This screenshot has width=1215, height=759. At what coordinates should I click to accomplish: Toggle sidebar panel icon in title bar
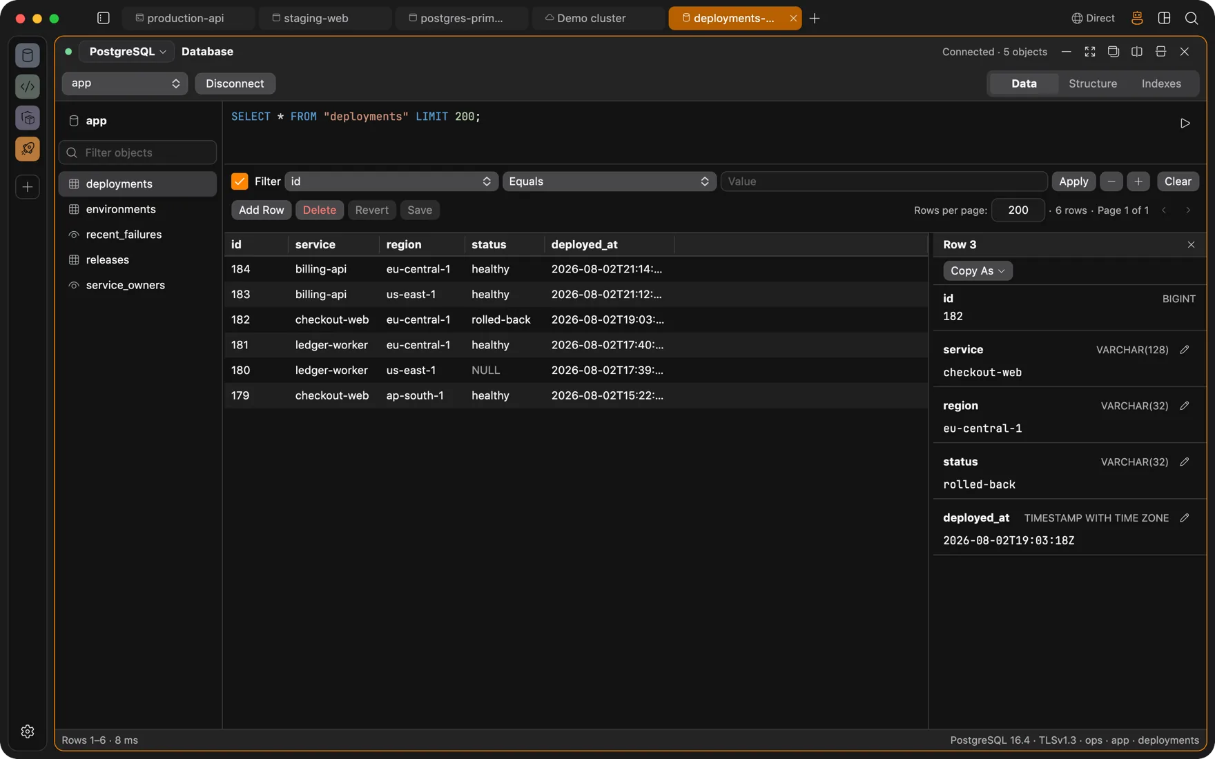(104, 18)
